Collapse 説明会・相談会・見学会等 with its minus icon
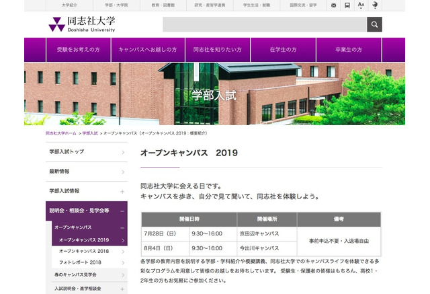 click(122, 211)
